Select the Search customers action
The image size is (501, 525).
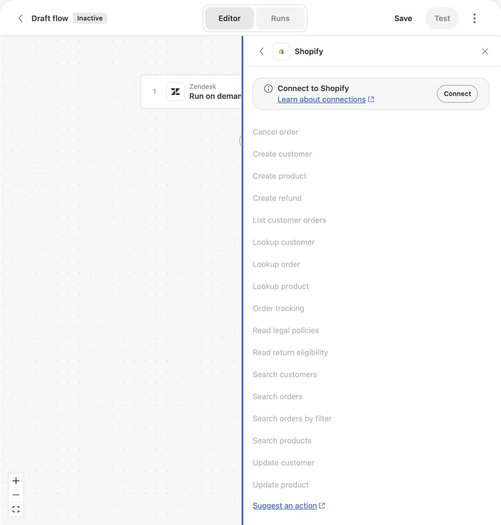click(285, 375)
